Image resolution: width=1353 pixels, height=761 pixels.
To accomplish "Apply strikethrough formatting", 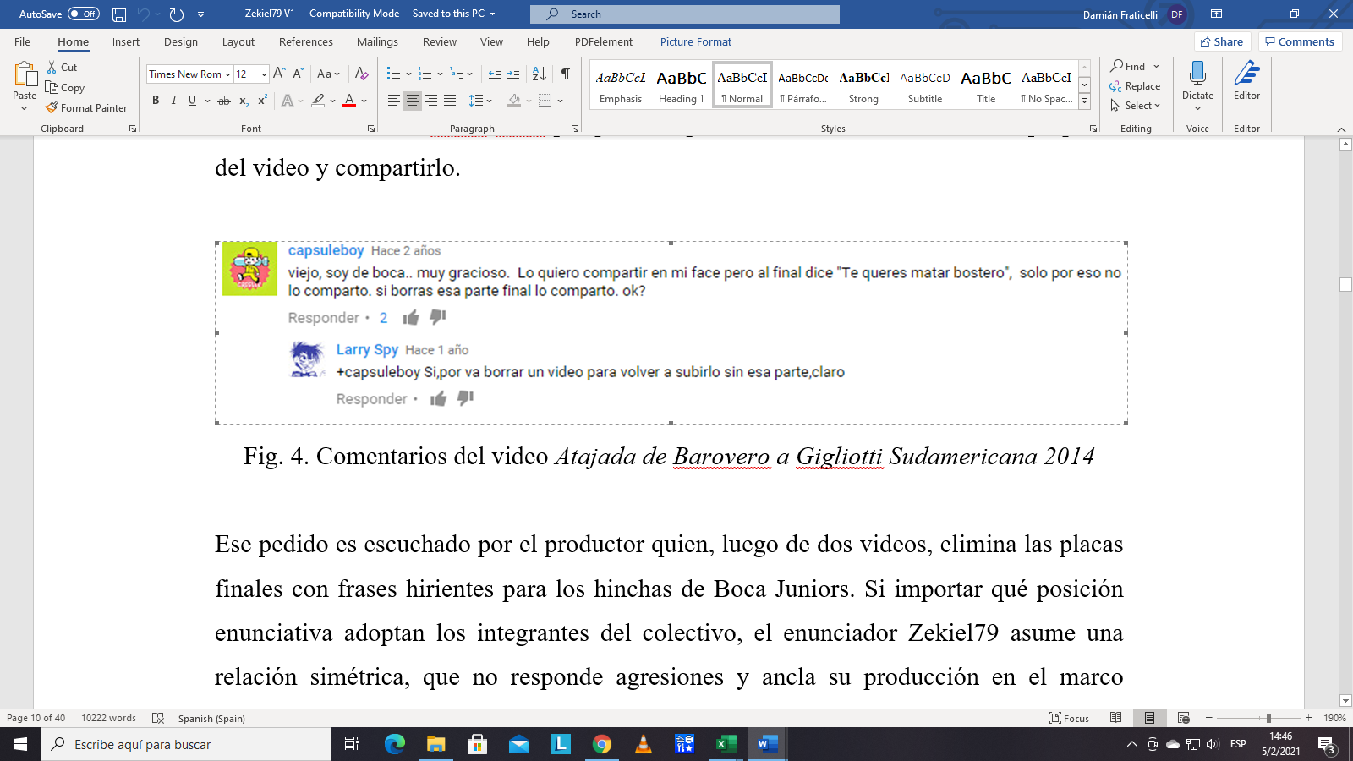I will (224, 101).
